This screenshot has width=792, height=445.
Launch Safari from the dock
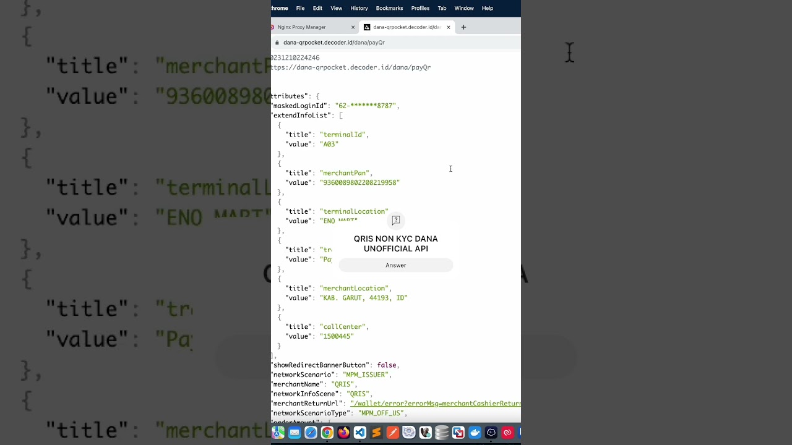(x=311, y=433)
